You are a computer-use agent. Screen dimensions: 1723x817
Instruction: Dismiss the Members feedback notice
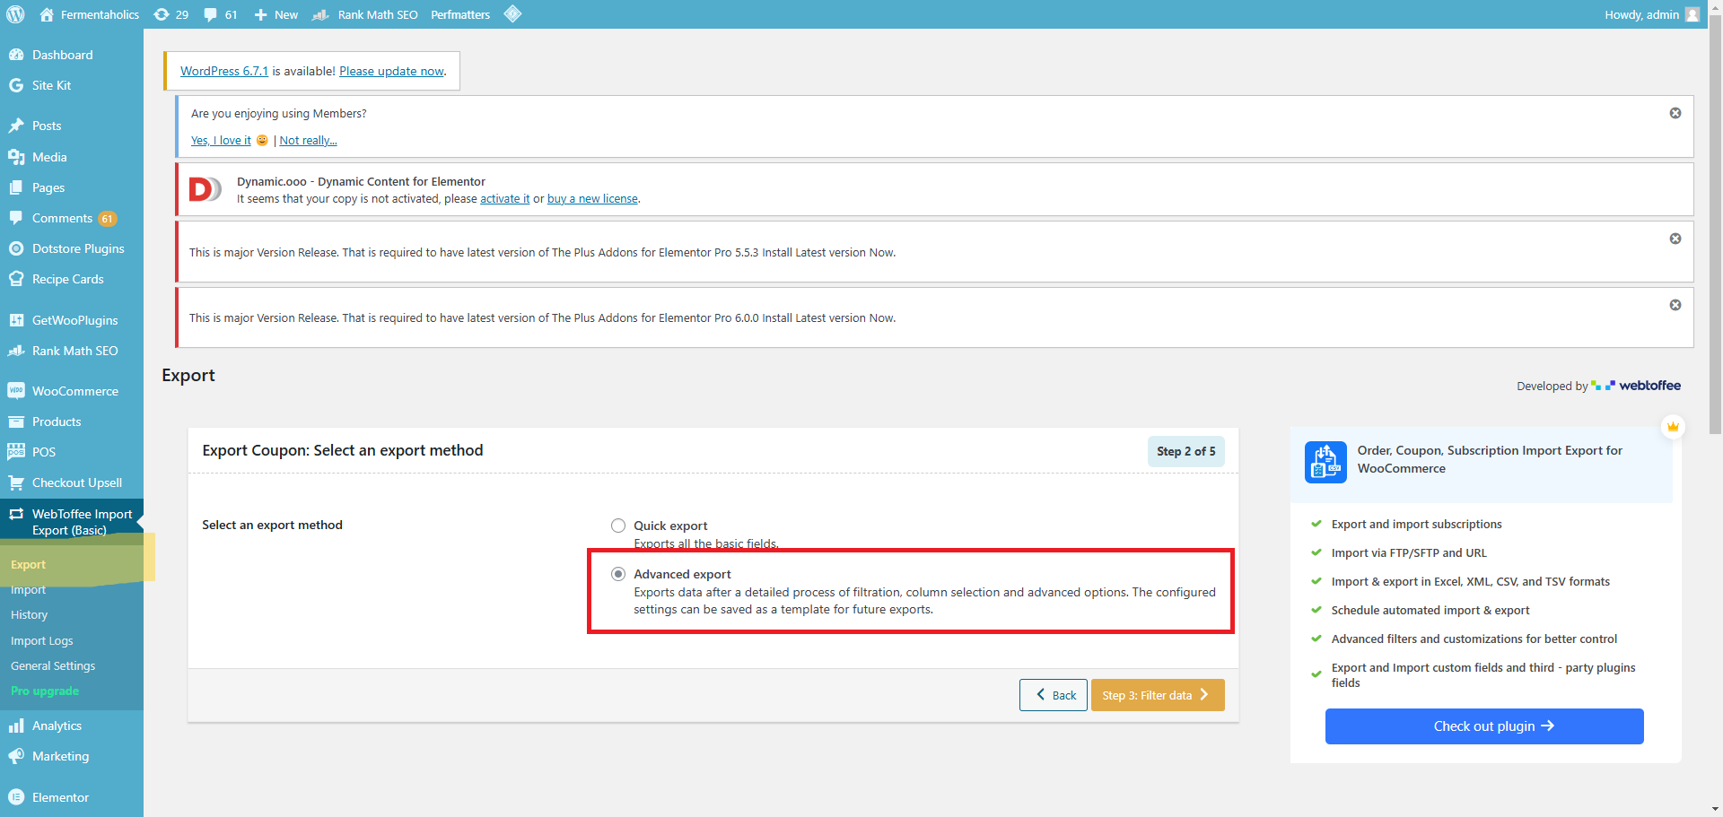[x=1675, y=113]
